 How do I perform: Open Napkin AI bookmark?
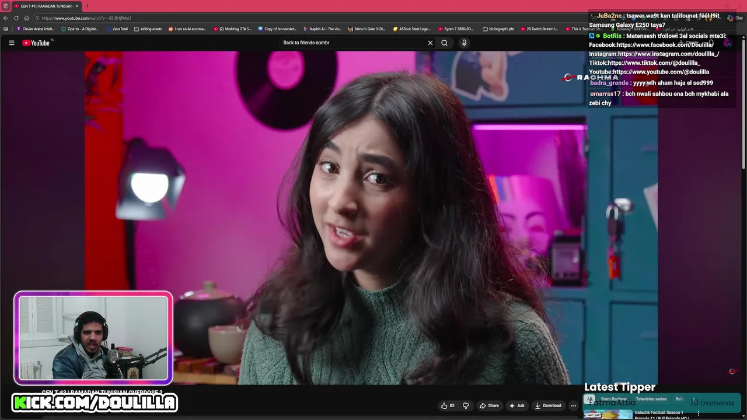(x=322, y=29)
